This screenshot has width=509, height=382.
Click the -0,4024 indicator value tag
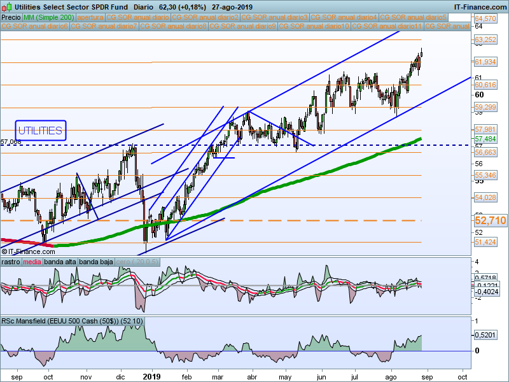(x=487, y=292)
